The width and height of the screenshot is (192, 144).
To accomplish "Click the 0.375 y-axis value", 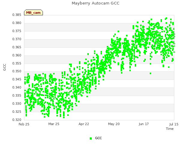I will click(x=17, y=31).
